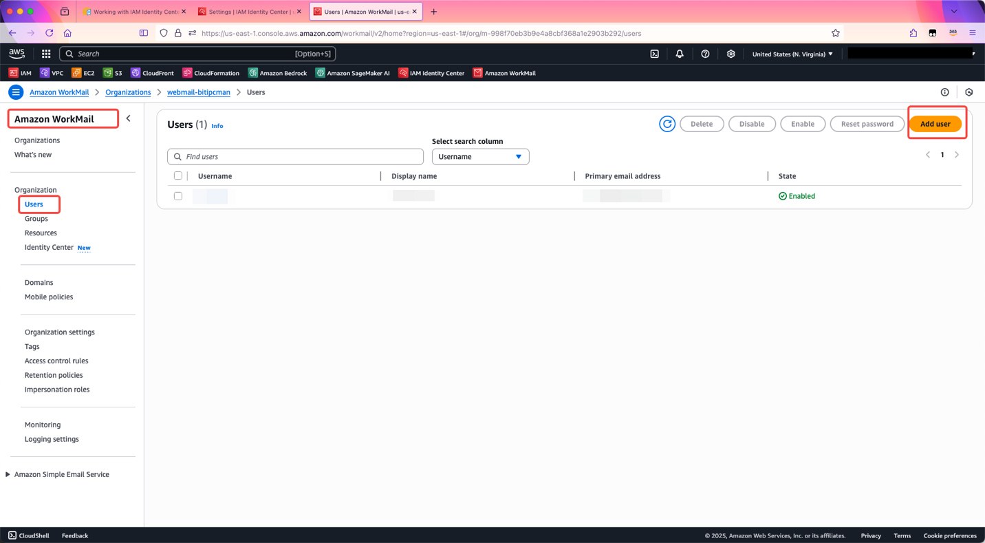Click the orange Add user button
The image size is (985, 543).
click(x=935, y=124)
